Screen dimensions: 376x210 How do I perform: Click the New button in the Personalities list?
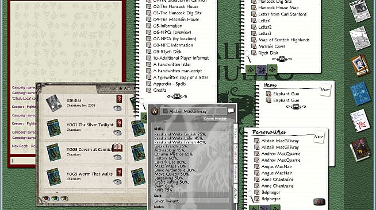click(319, 137)
